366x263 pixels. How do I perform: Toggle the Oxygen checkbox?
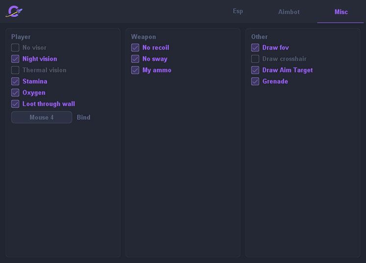coord(15,93)
